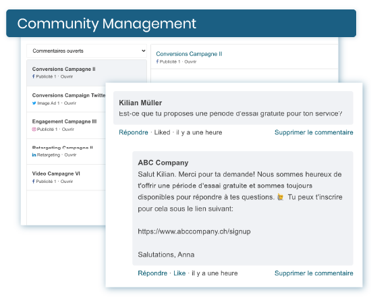Viewport: 371px width, 297px height.
Task: Click Instagram icon under Engagement Campagne III
Action: 34,129
